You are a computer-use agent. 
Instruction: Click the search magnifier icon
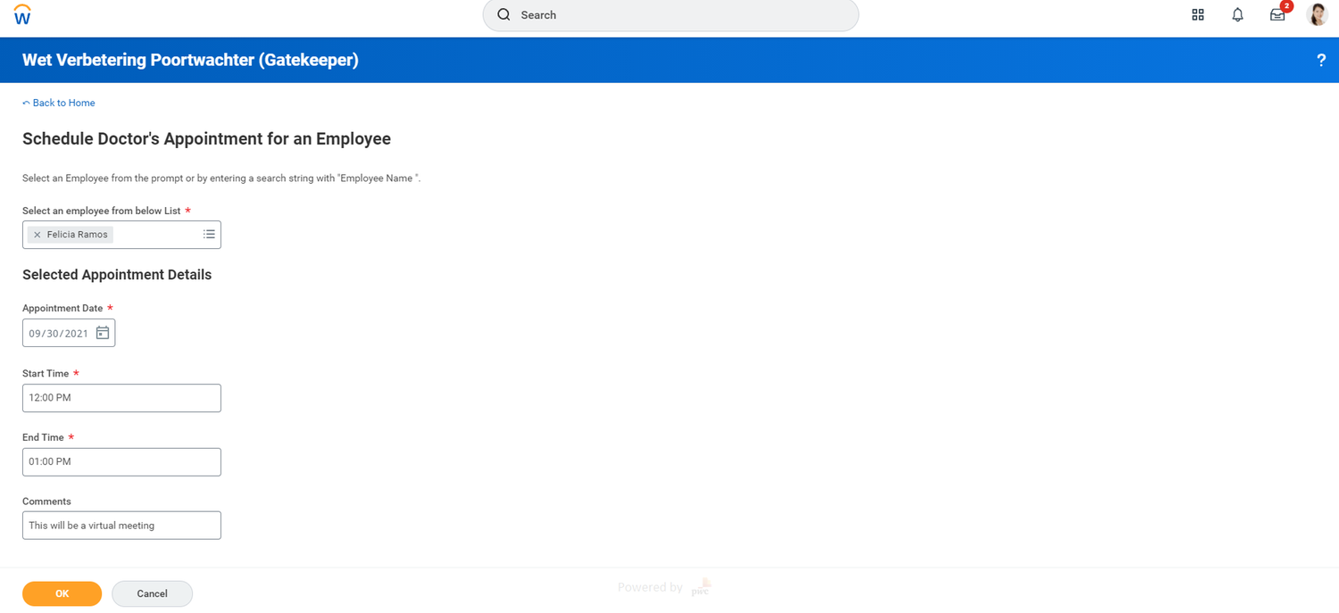tap(503, 14)
